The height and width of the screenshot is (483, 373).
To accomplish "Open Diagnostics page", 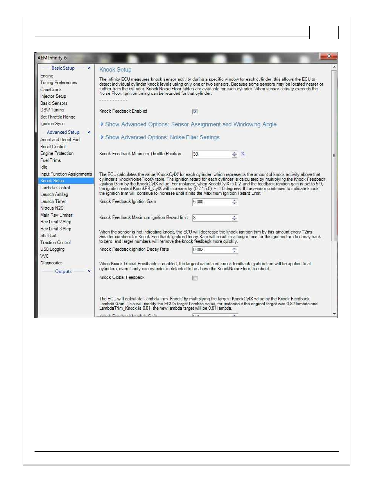I will (51, 263).
